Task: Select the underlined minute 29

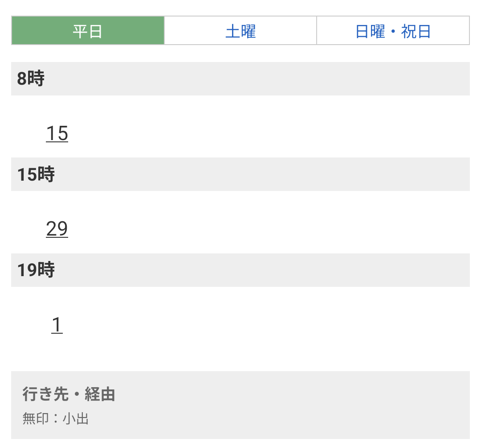Action: 57,229
